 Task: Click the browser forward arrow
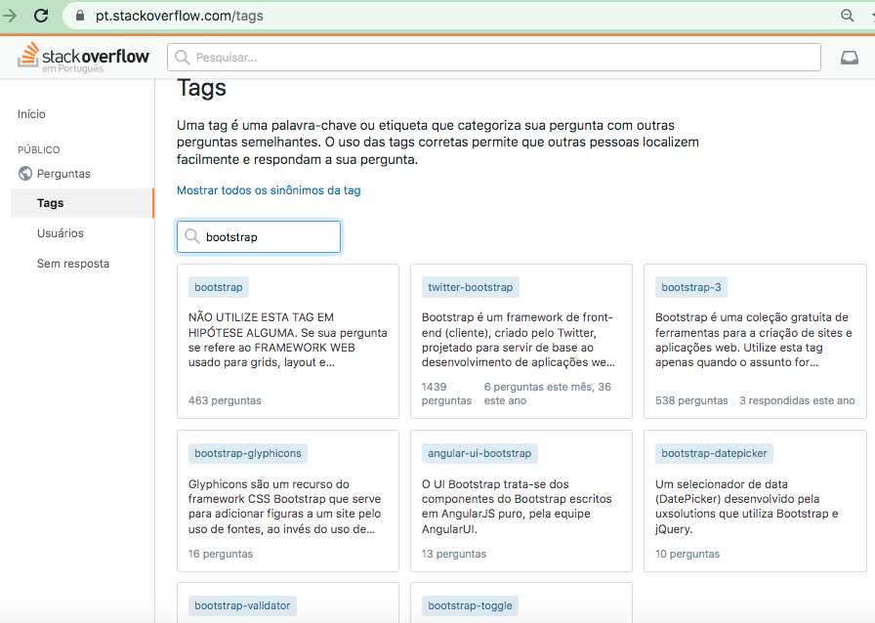tap(10, 15)
